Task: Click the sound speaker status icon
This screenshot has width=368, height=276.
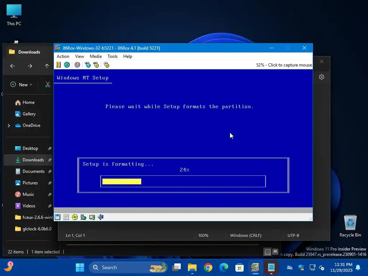Action: (x=101, y=217)
